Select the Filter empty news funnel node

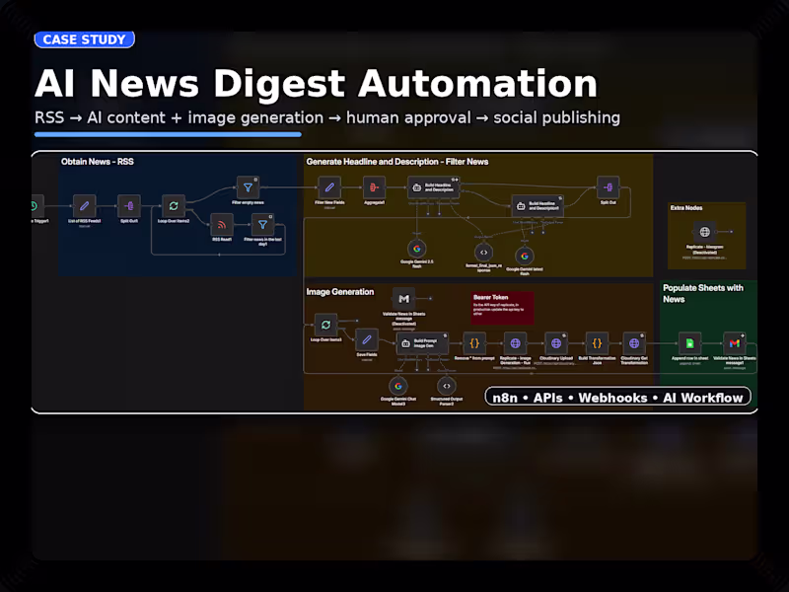[x=249, y=187]
